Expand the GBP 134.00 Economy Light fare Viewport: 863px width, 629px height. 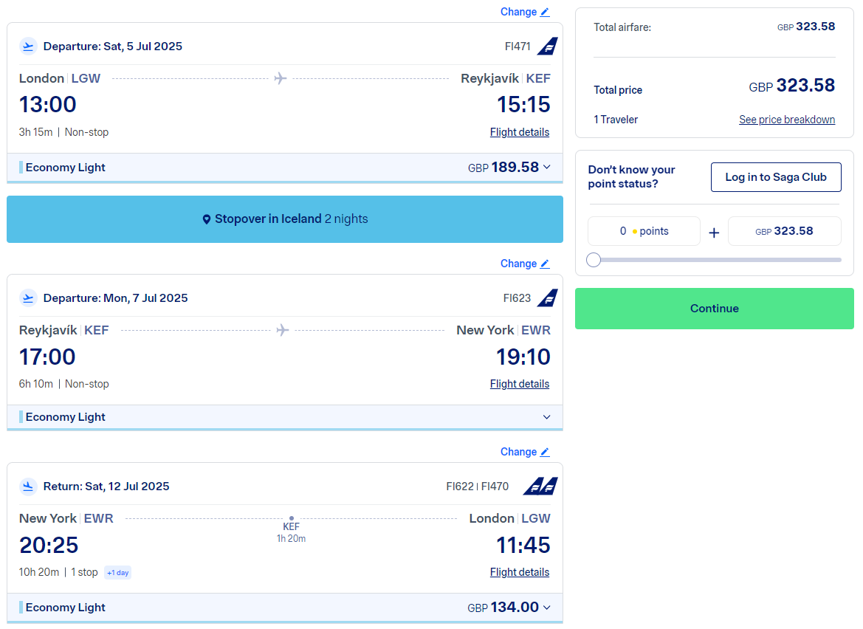point(546,608)
